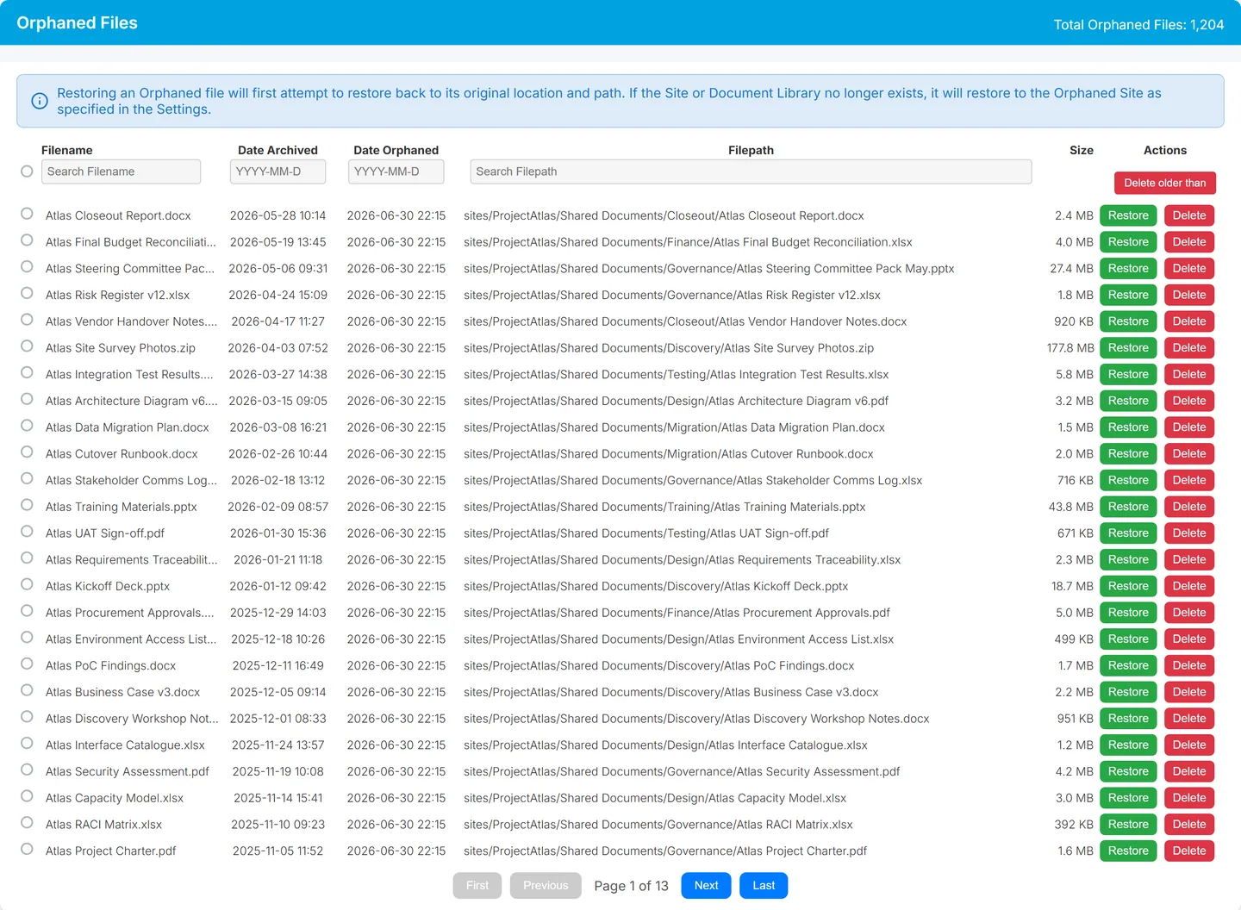
Task: Click the info icon in the blue notice banner
Action: (x=40, y=101)
